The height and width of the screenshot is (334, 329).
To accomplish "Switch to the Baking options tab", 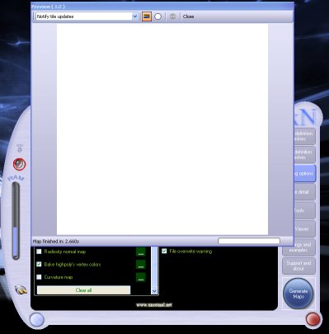I will click(305, 173).
